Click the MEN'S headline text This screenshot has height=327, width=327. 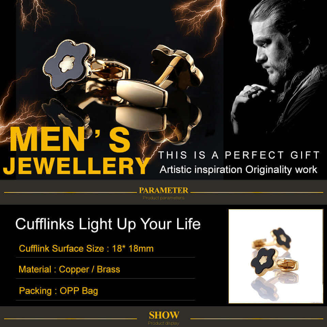(x=70, y=139)
